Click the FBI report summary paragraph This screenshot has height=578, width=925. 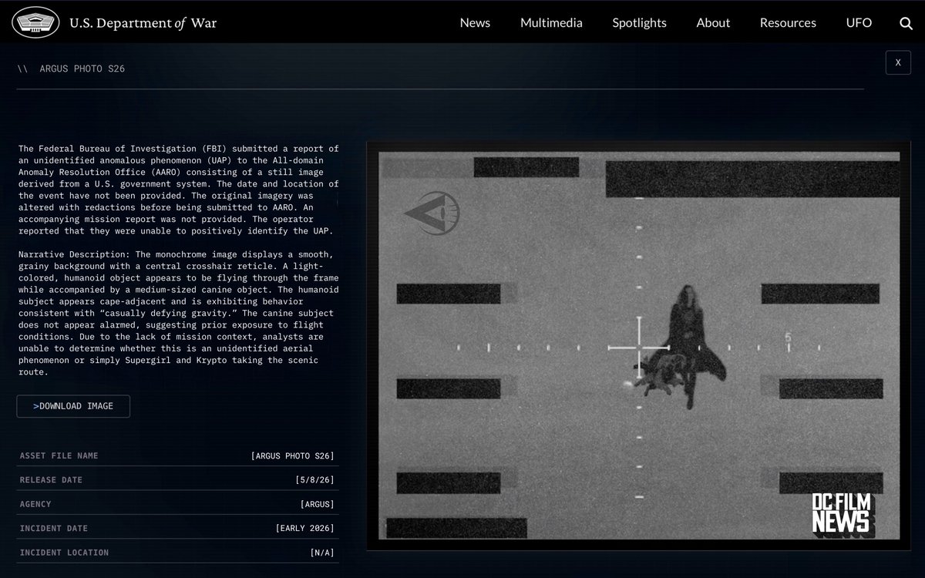pos(179,190)
